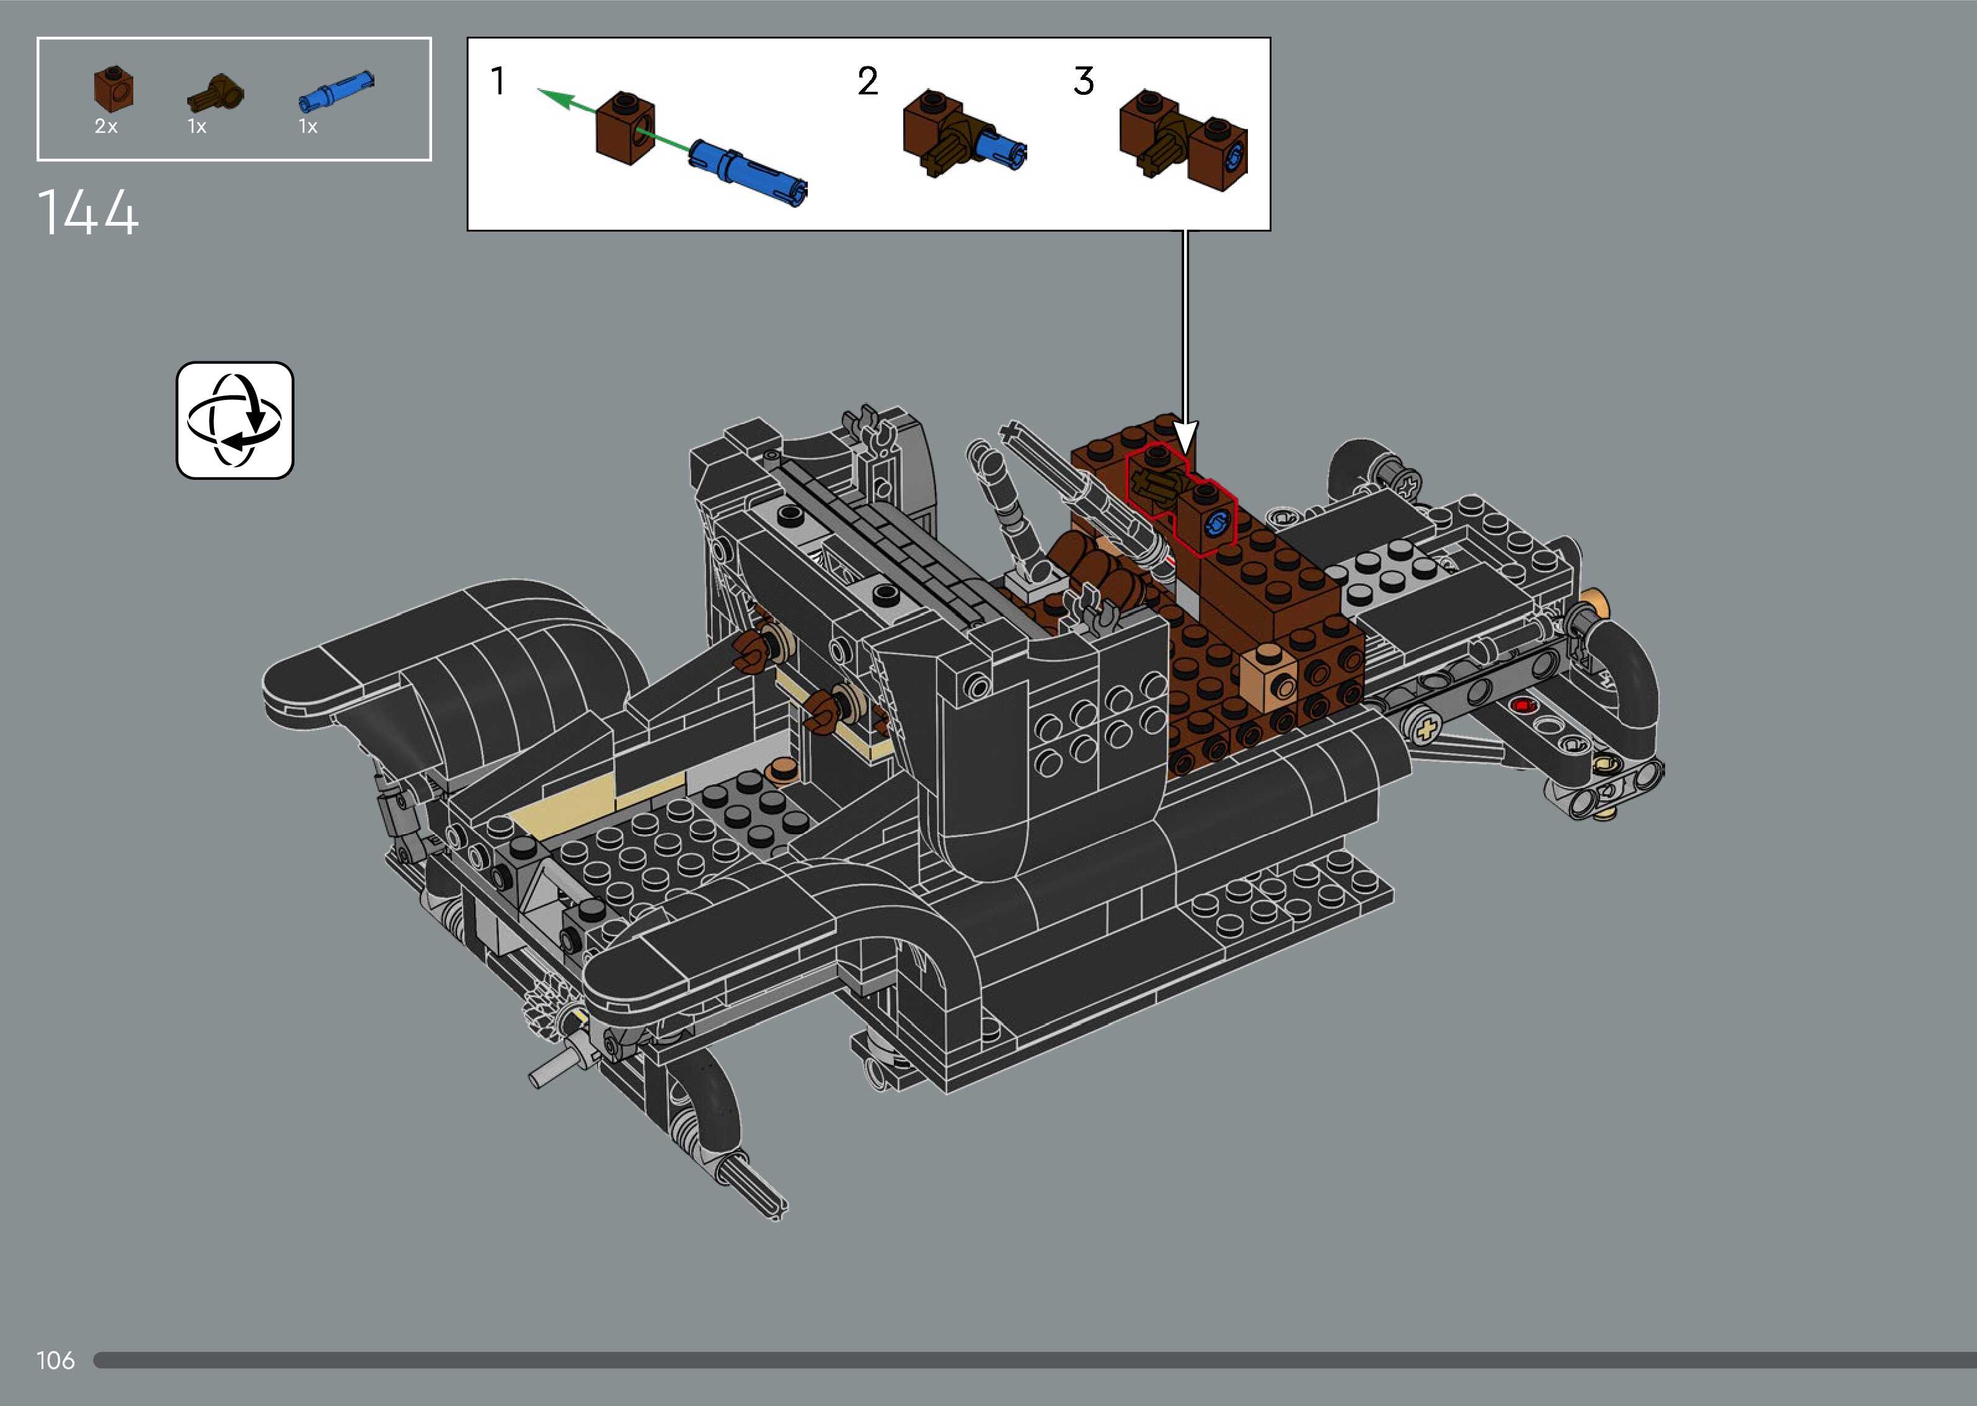Click the sub-step number 2 label
Image resolution: width=1977 pixels, height=1406 pixels.
click(x=867, y=82)
